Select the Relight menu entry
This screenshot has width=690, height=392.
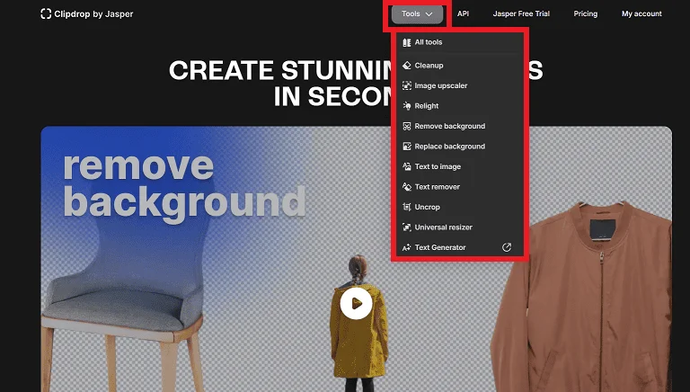pyautogui.click(x=459, y=106)
